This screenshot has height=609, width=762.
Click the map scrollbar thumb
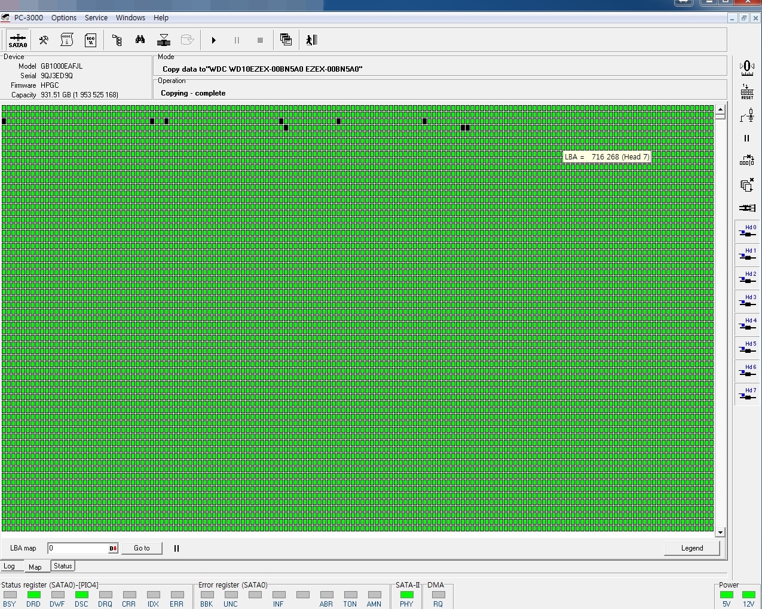(x=720, y=117)
